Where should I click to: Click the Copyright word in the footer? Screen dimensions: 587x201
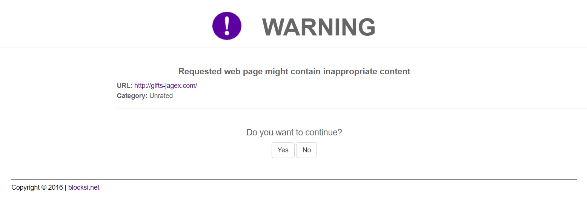click(x=25, y=187)
